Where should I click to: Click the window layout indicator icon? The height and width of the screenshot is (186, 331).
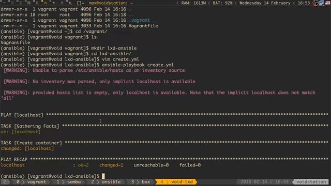point(81,3)
